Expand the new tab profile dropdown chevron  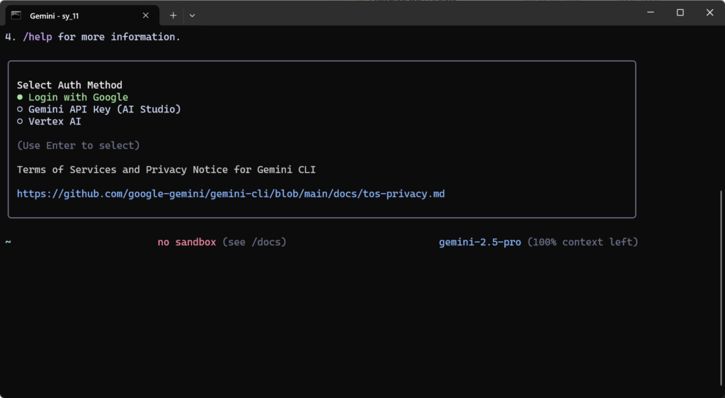192,15
